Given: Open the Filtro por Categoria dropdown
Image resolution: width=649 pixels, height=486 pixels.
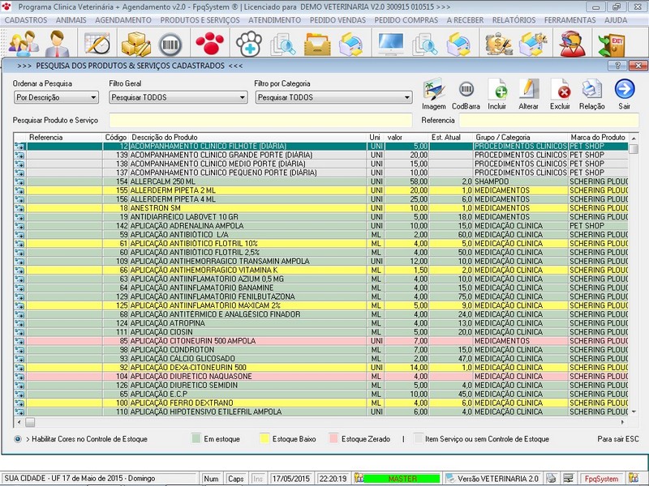Looking at the screenshot, I should click(x=333, y=98).
